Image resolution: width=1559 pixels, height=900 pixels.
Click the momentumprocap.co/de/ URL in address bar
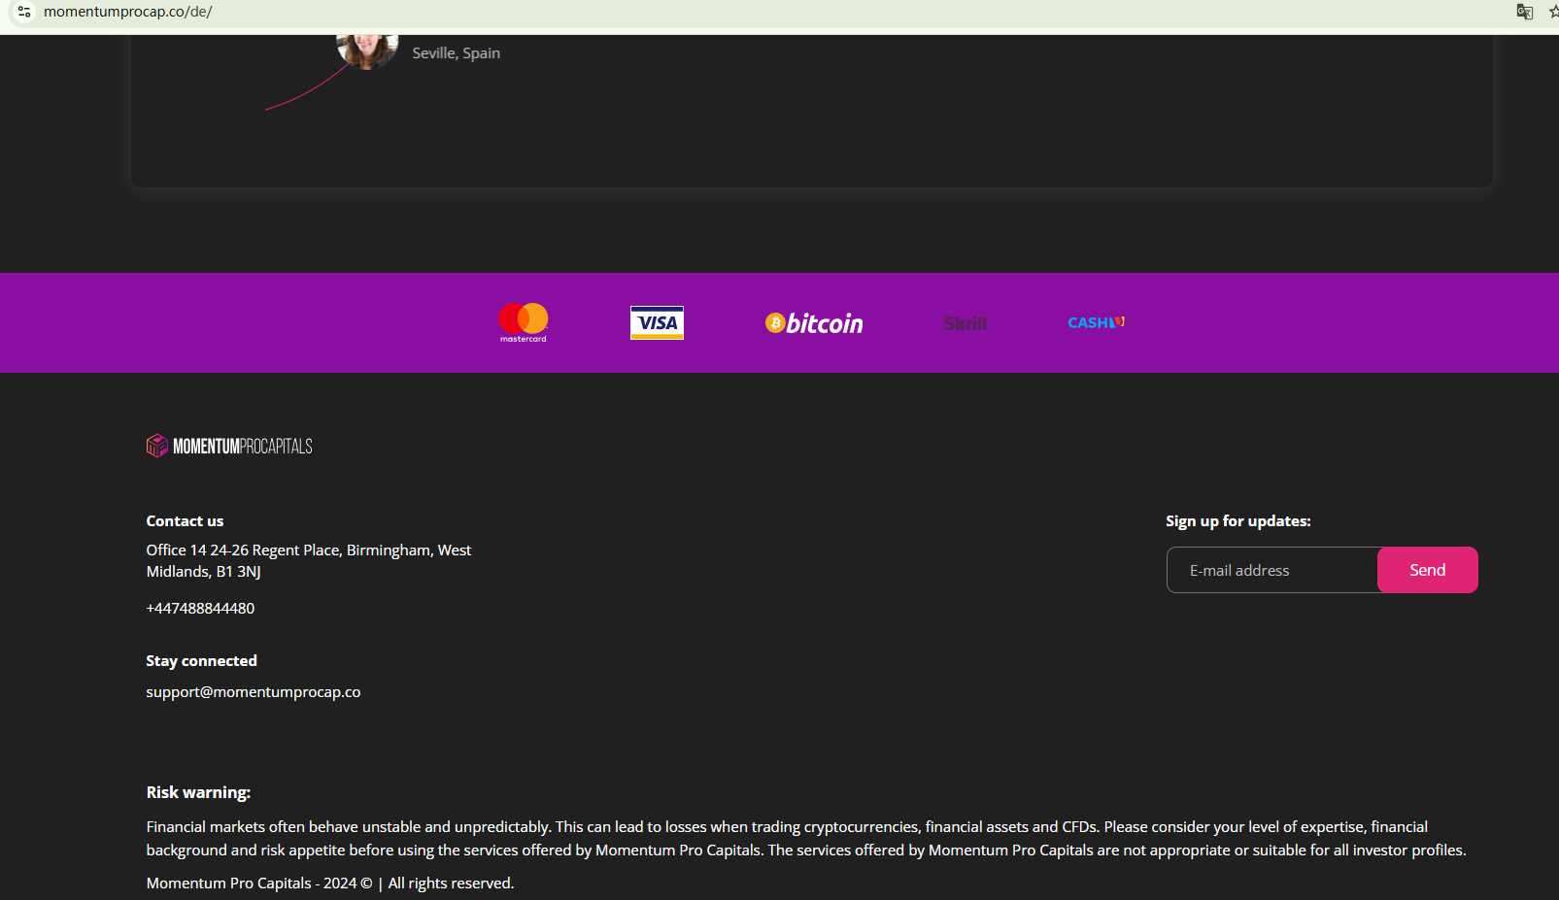point(127,12)
